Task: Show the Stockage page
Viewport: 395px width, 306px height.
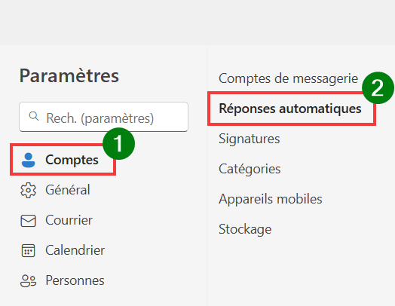Action: [x=245, y=229]
